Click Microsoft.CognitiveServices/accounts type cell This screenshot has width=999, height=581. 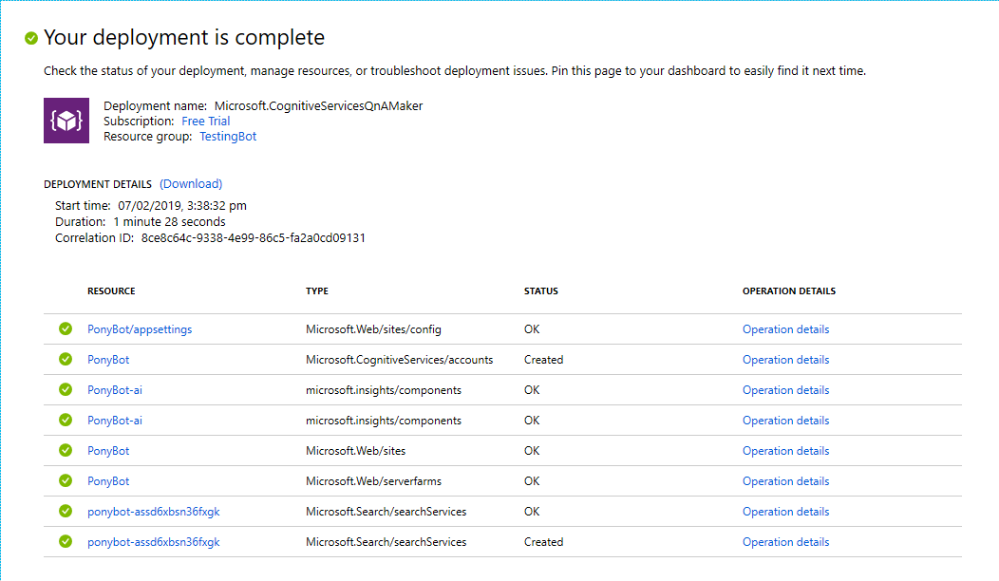(400, 360)
